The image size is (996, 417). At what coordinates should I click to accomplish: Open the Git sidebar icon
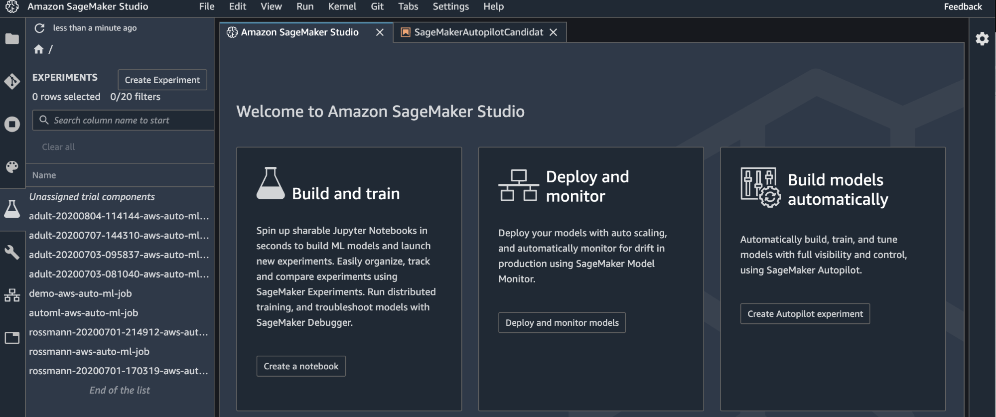click(x=12, y=81)
